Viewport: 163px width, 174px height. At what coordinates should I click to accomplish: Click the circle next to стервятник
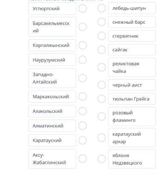tap(102, 36)
